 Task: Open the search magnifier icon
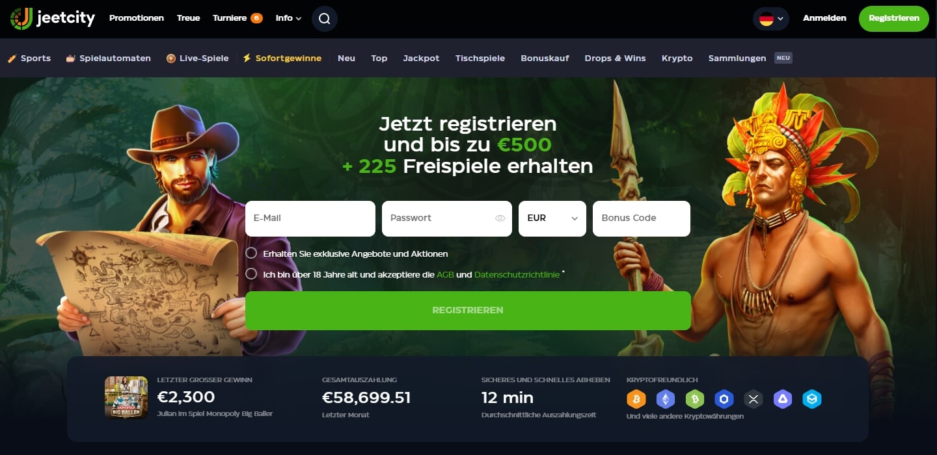(x=324, y=18)
